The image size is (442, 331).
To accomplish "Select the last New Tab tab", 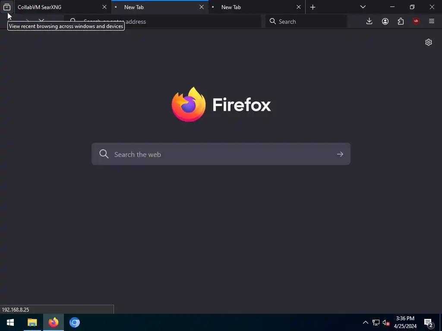I will [257, 7].
